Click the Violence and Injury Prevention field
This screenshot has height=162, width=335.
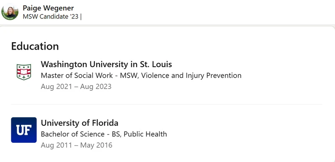point(191,76)
